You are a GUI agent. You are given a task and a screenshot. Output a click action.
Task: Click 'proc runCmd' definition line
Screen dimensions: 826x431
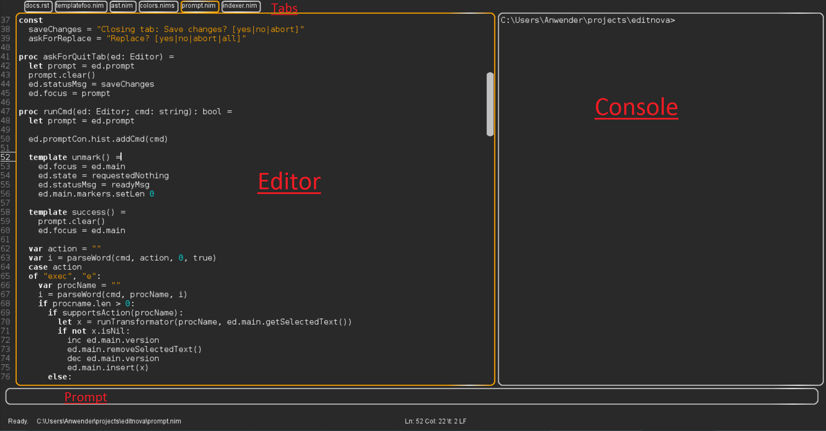point(126,111)
